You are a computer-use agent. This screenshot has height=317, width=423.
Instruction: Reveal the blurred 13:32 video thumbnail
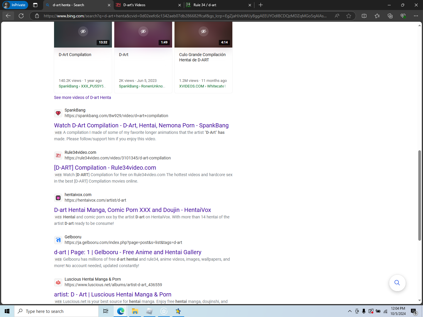83,31
